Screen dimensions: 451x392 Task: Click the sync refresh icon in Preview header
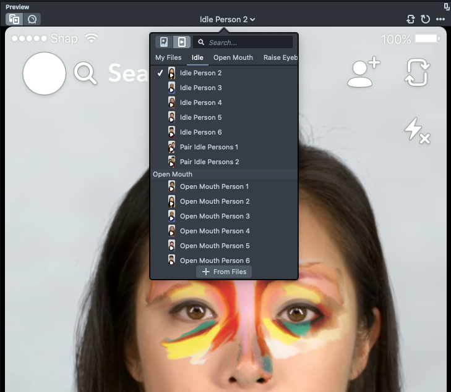(411, 19)
